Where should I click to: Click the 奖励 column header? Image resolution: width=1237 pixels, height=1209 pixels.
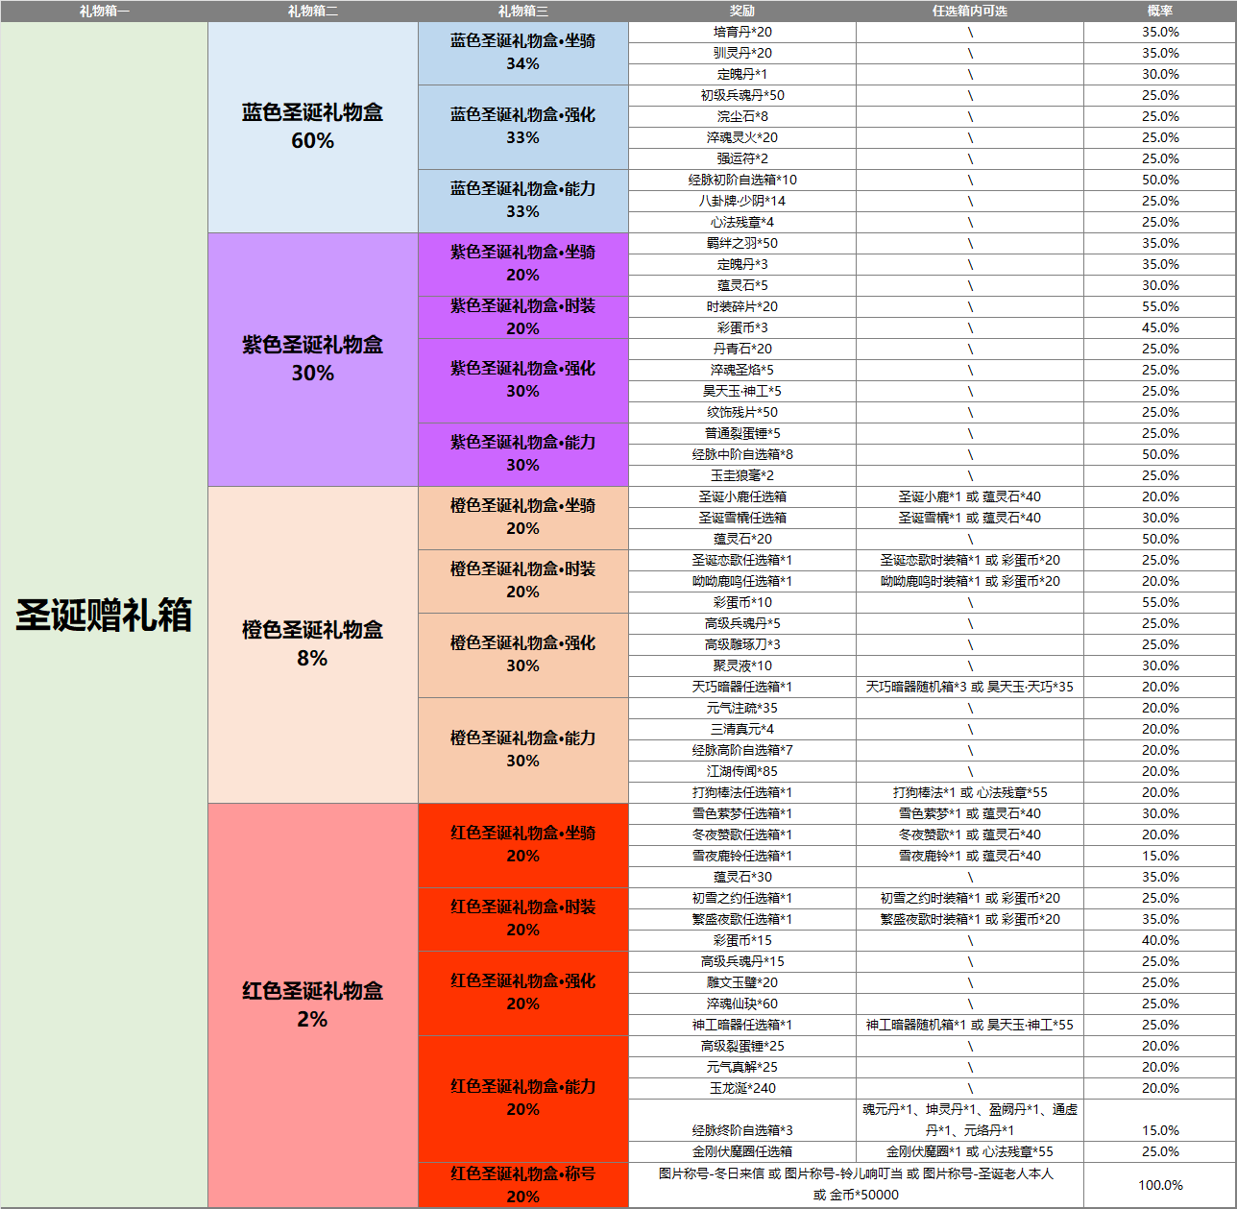(741, 11)
